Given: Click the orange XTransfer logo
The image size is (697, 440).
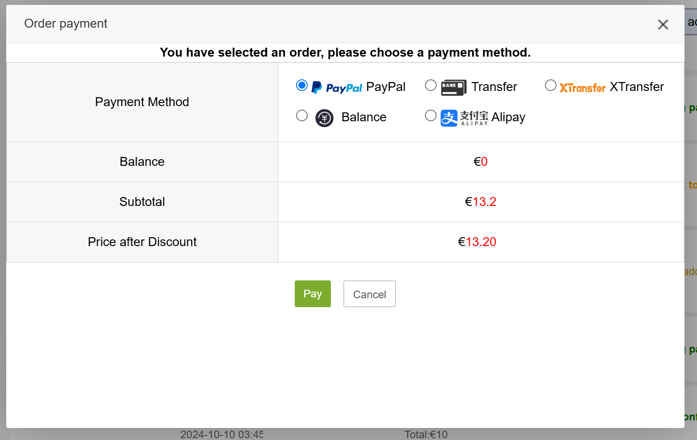Looking at the screenshot, I should (582, 88).
